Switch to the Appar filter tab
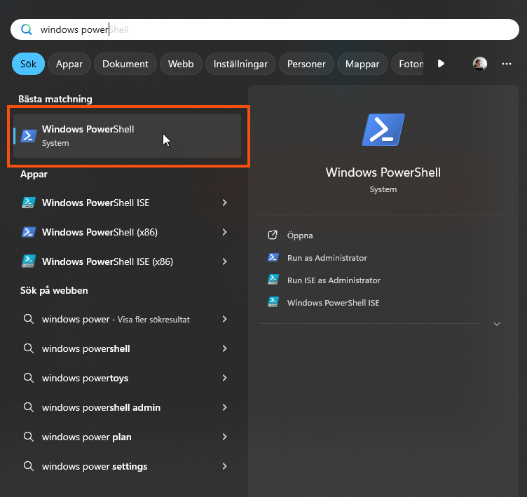527x497 pixels. tap(69, 64)
